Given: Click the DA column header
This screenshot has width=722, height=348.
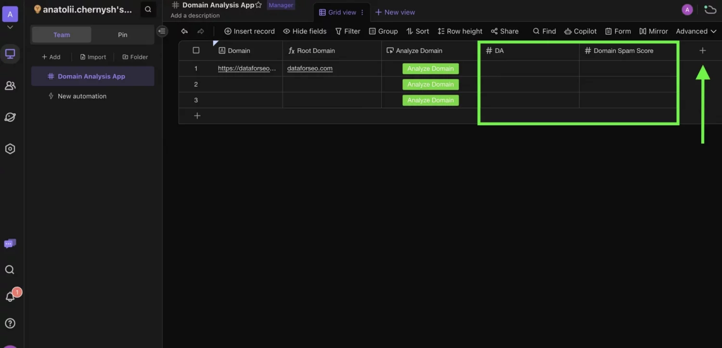Looking at the screenshot, I should [529, 51].
